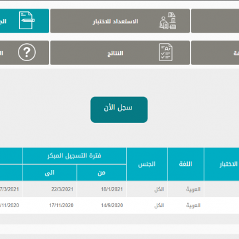This screenshot has width=239, height=239.
Task: Click the test preparation books-and-person icon
Action: (167, 21)
